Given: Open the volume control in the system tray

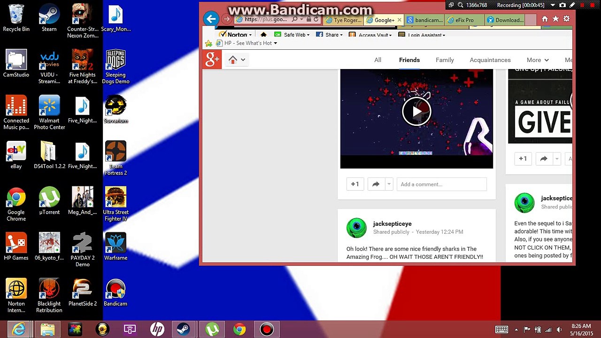Looking at the screenshot, I should point(559,330).
